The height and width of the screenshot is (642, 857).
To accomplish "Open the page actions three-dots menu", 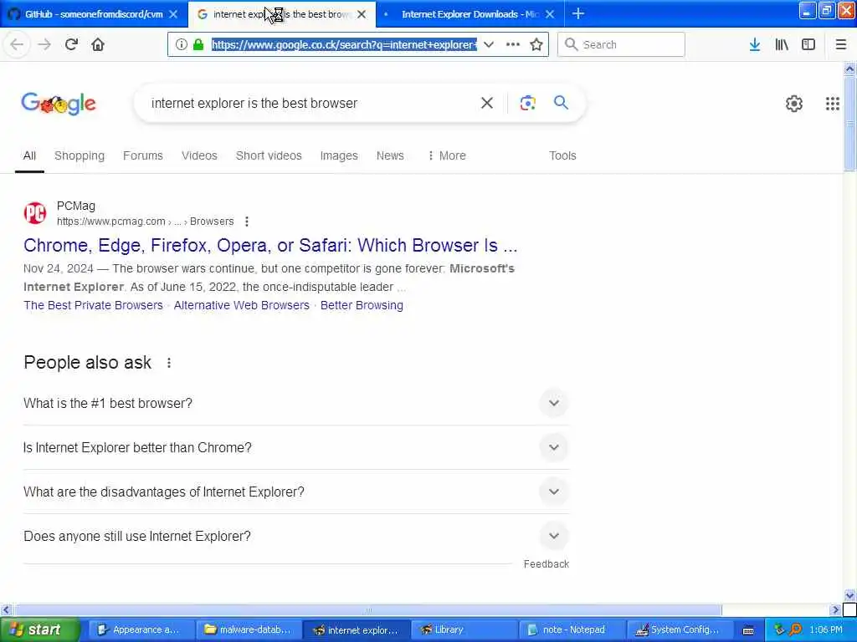I will pyautogui.click(x=513, y=44).
